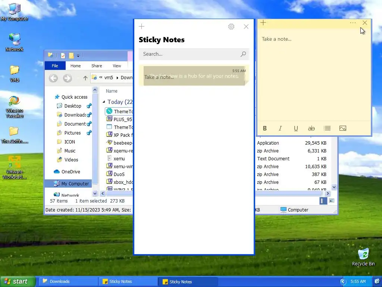The width and height of the screenshot is (382, 287).
Task: Switch to large icons view layout
Action: tap(332, 201)
